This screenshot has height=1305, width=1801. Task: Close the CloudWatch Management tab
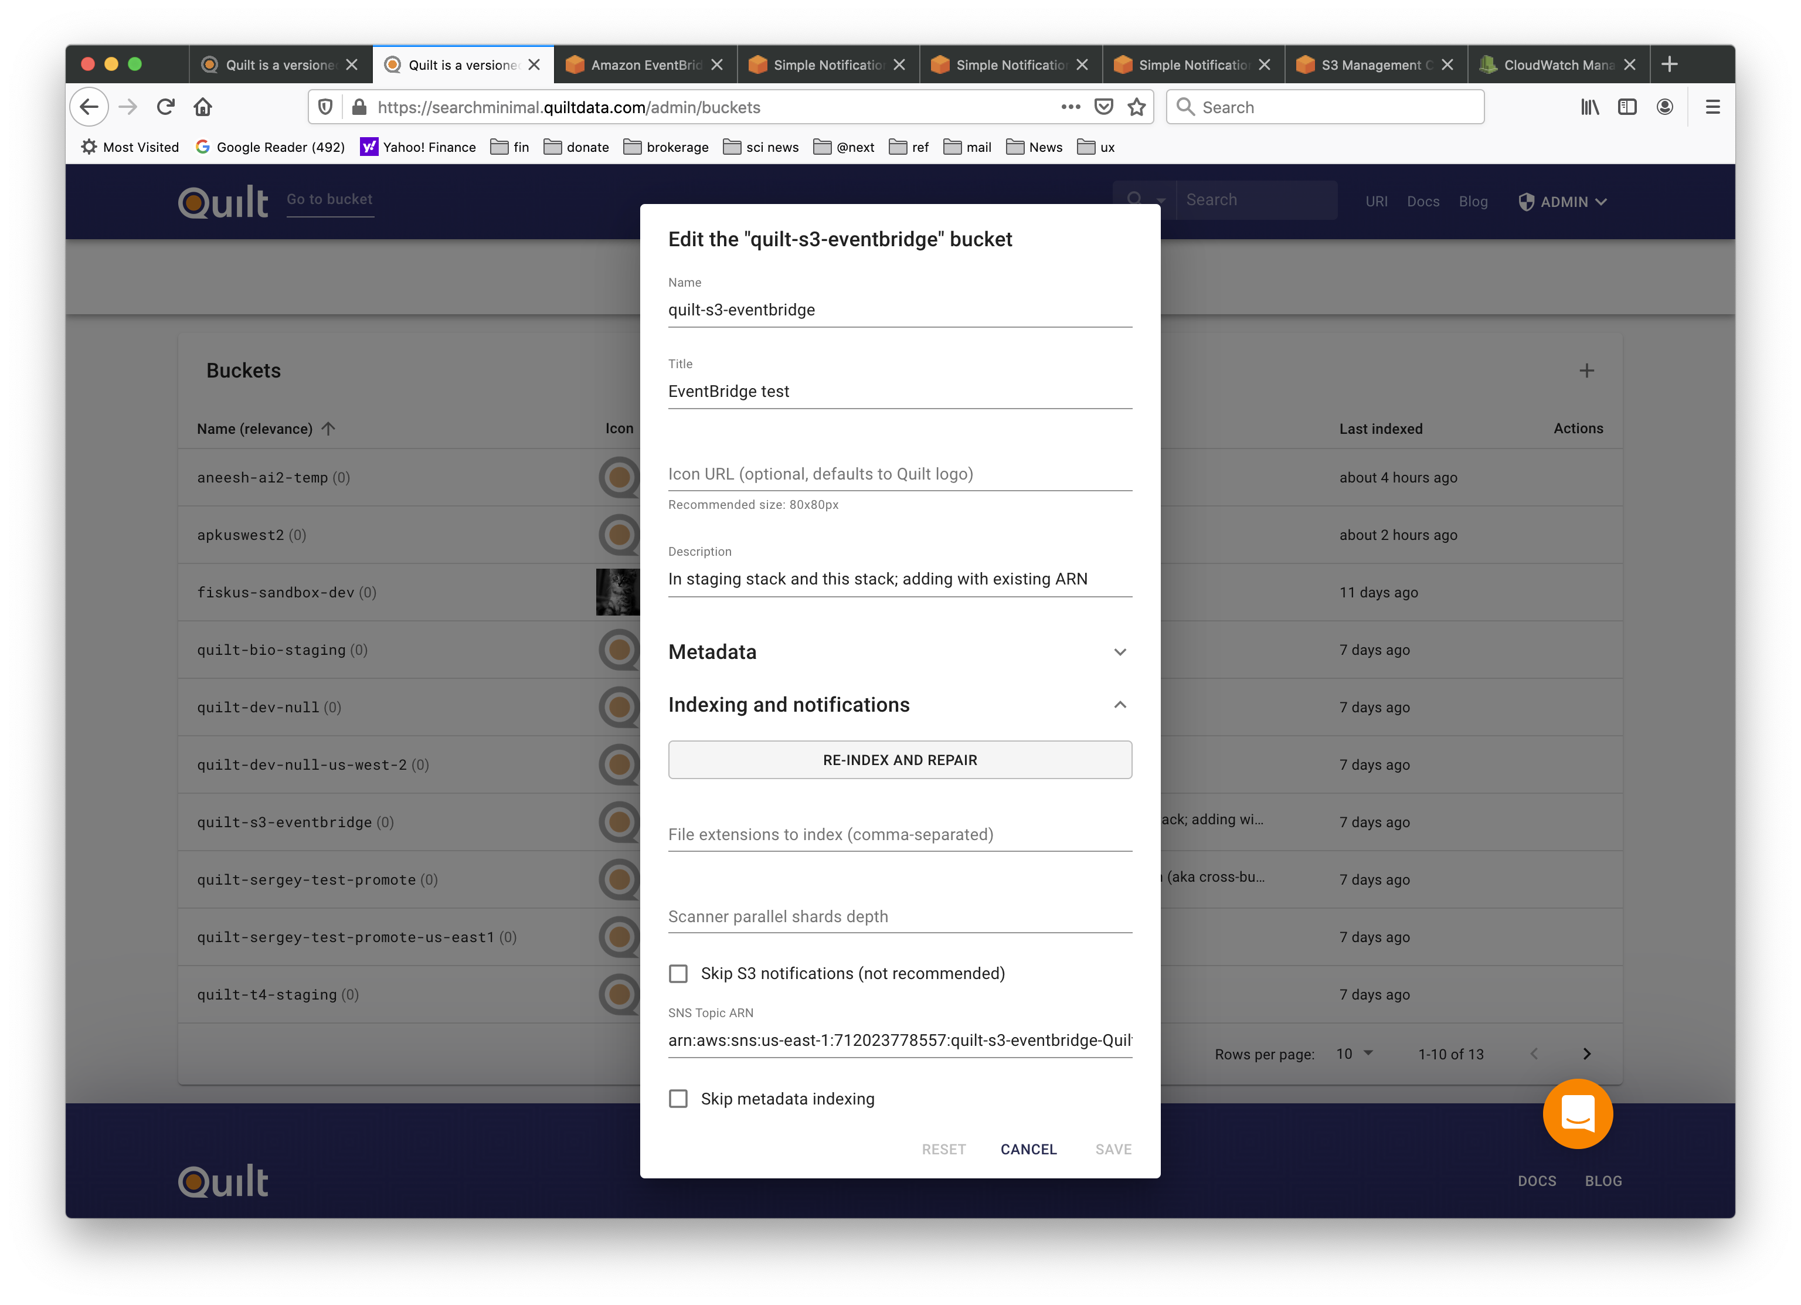pyautogui.click(x=1629, y=65)
